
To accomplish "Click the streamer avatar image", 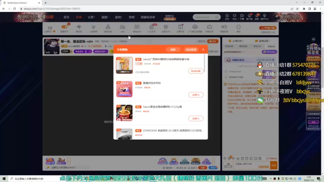I will [x=52, y=46].
